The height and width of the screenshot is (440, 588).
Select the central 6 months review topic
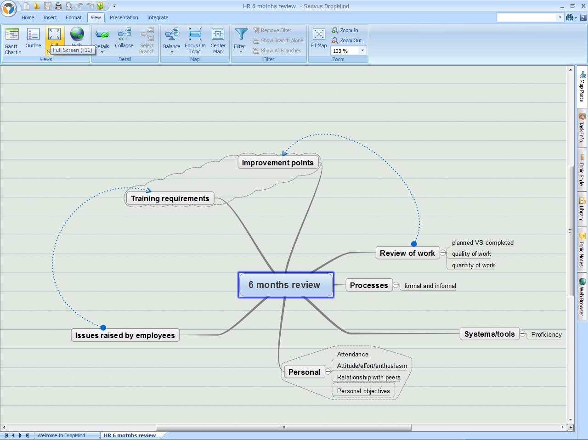286,285
